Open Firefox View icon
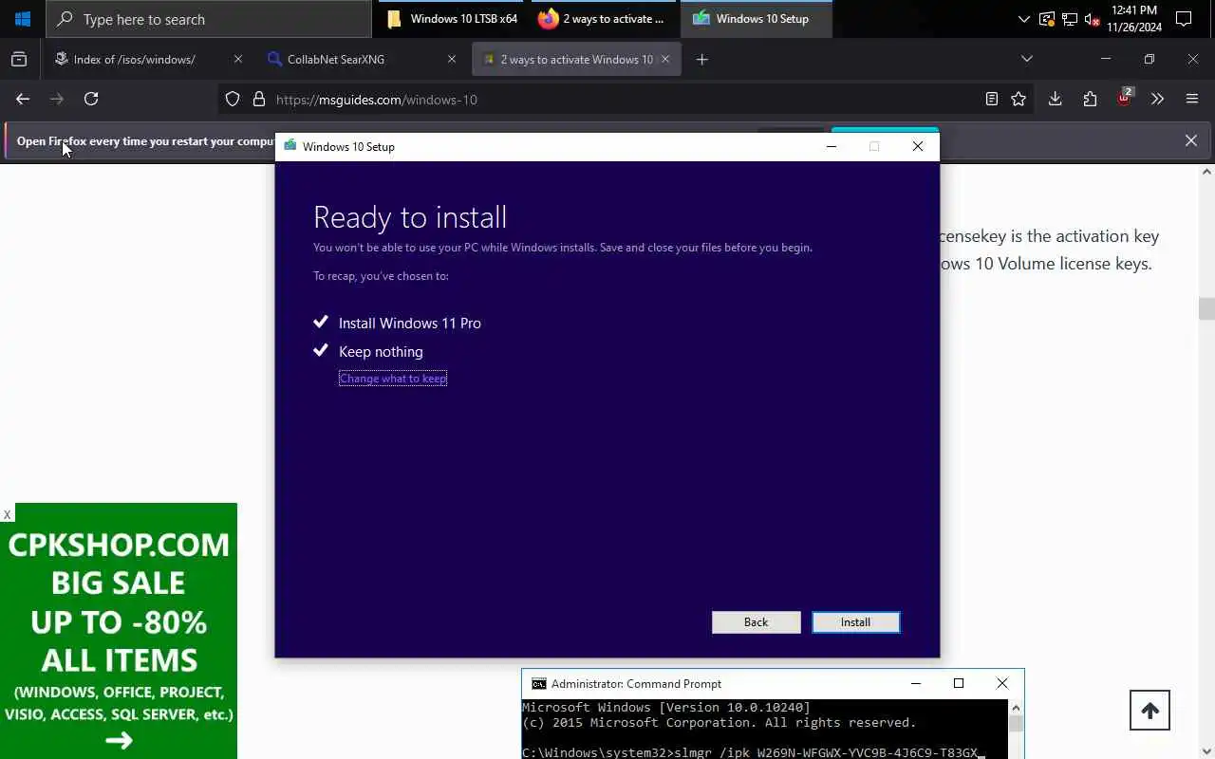The width and height of the screenshot is (1215, 759). pos(19,59)
